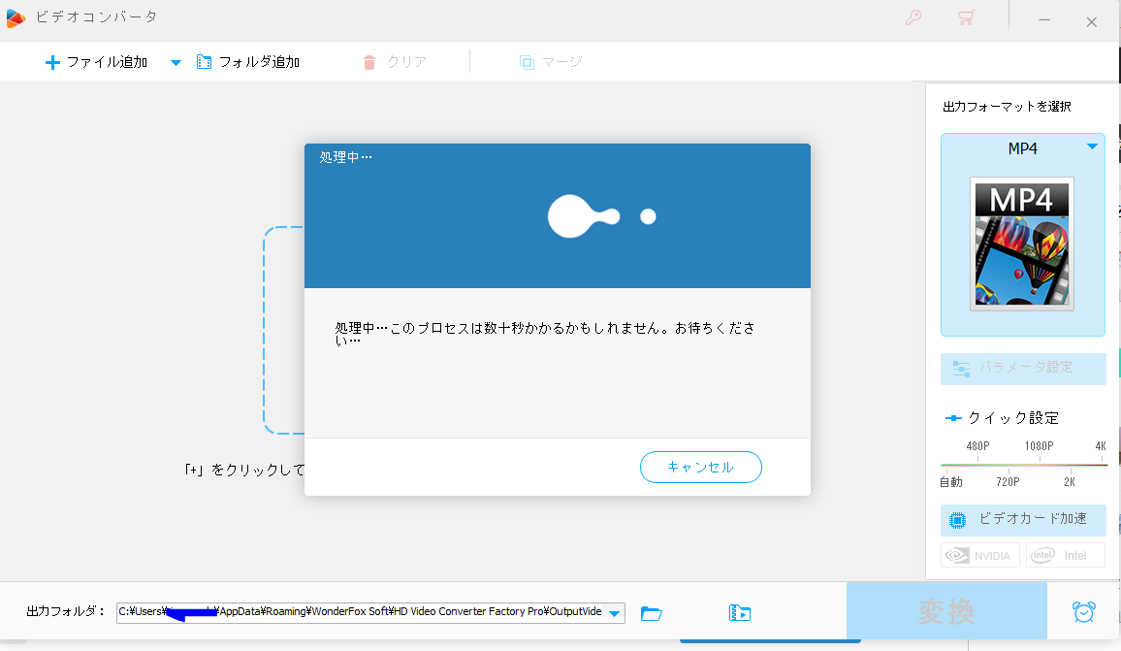Click the 変換 convert button
The image size is (1121, 651).
point(946,611)
